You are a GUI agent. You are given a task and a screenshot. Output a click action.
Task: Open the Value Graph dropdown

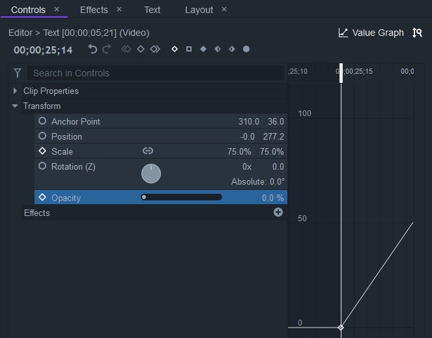[x=371, y=33]
